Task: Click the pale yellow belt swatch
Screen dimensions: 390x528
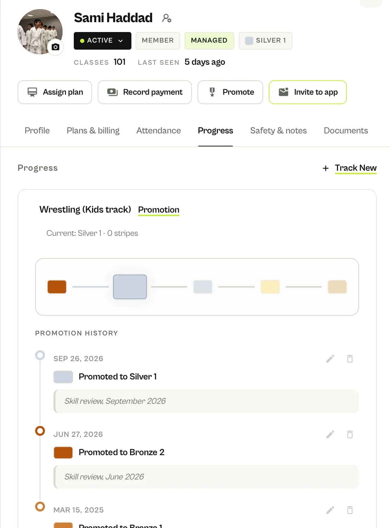Action: click(270, 287)
